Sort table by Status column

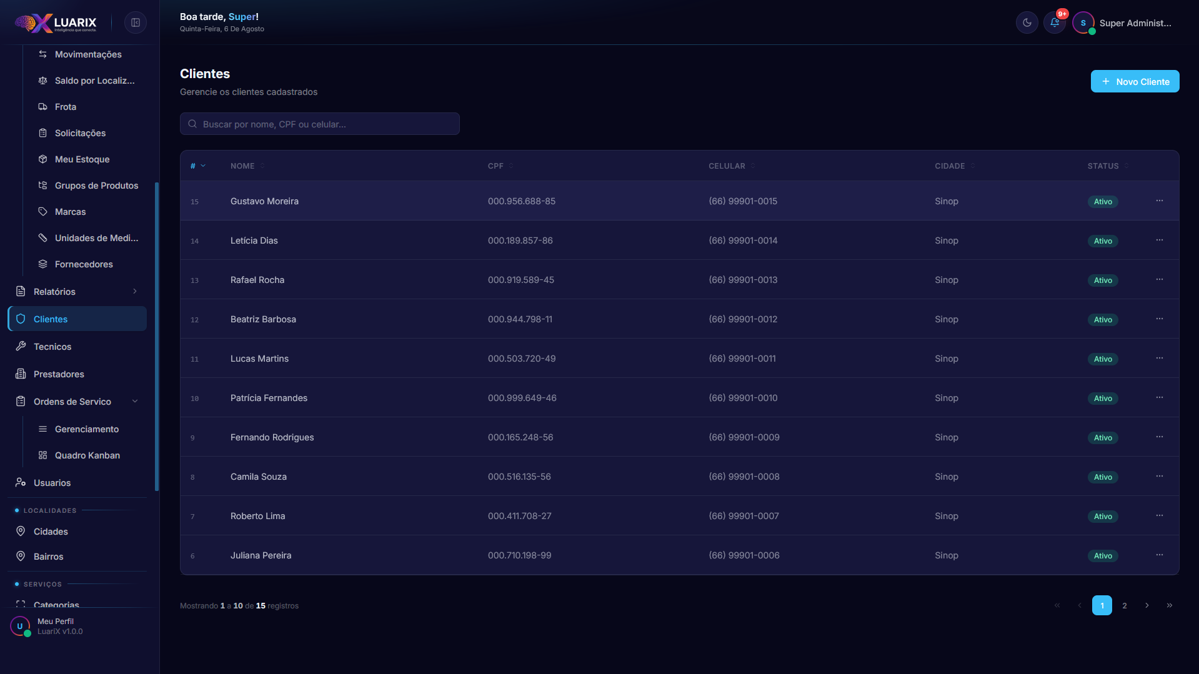click(1108, 166)
